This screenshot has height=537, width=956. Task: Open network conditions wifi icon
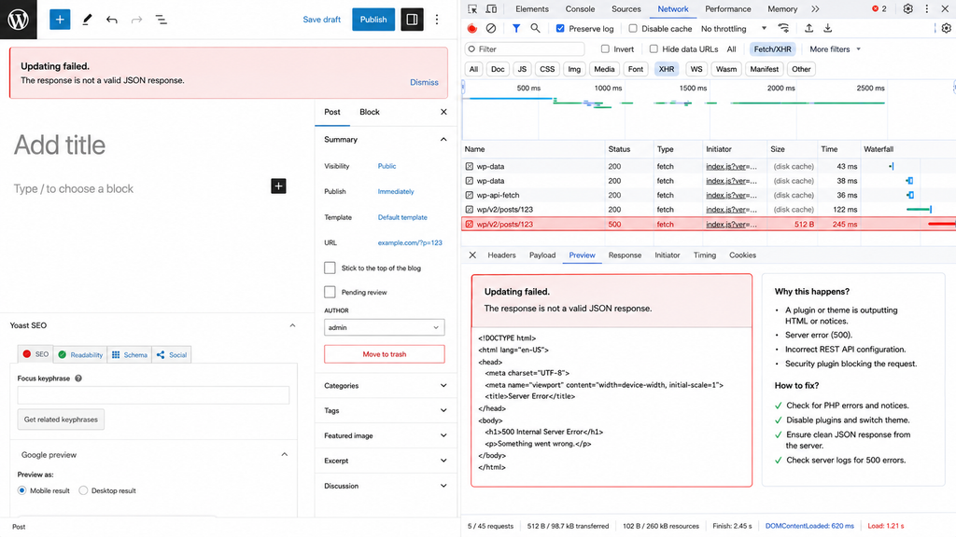783,28
